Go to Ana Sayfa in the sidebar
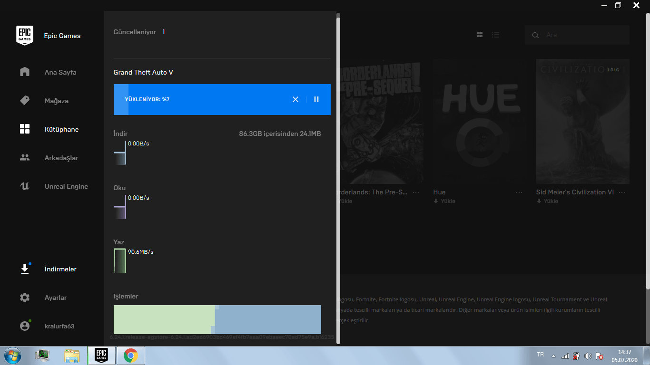The width and height of the screenshot is (650, 365). coord(60,72)
